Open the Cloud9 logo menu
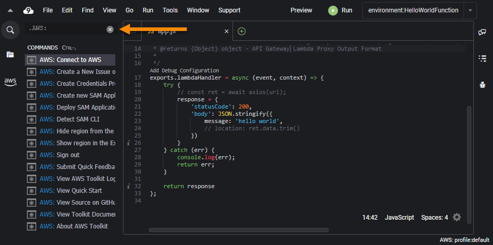The height and width of the screenshot is (245, 493). click(28, 10)
